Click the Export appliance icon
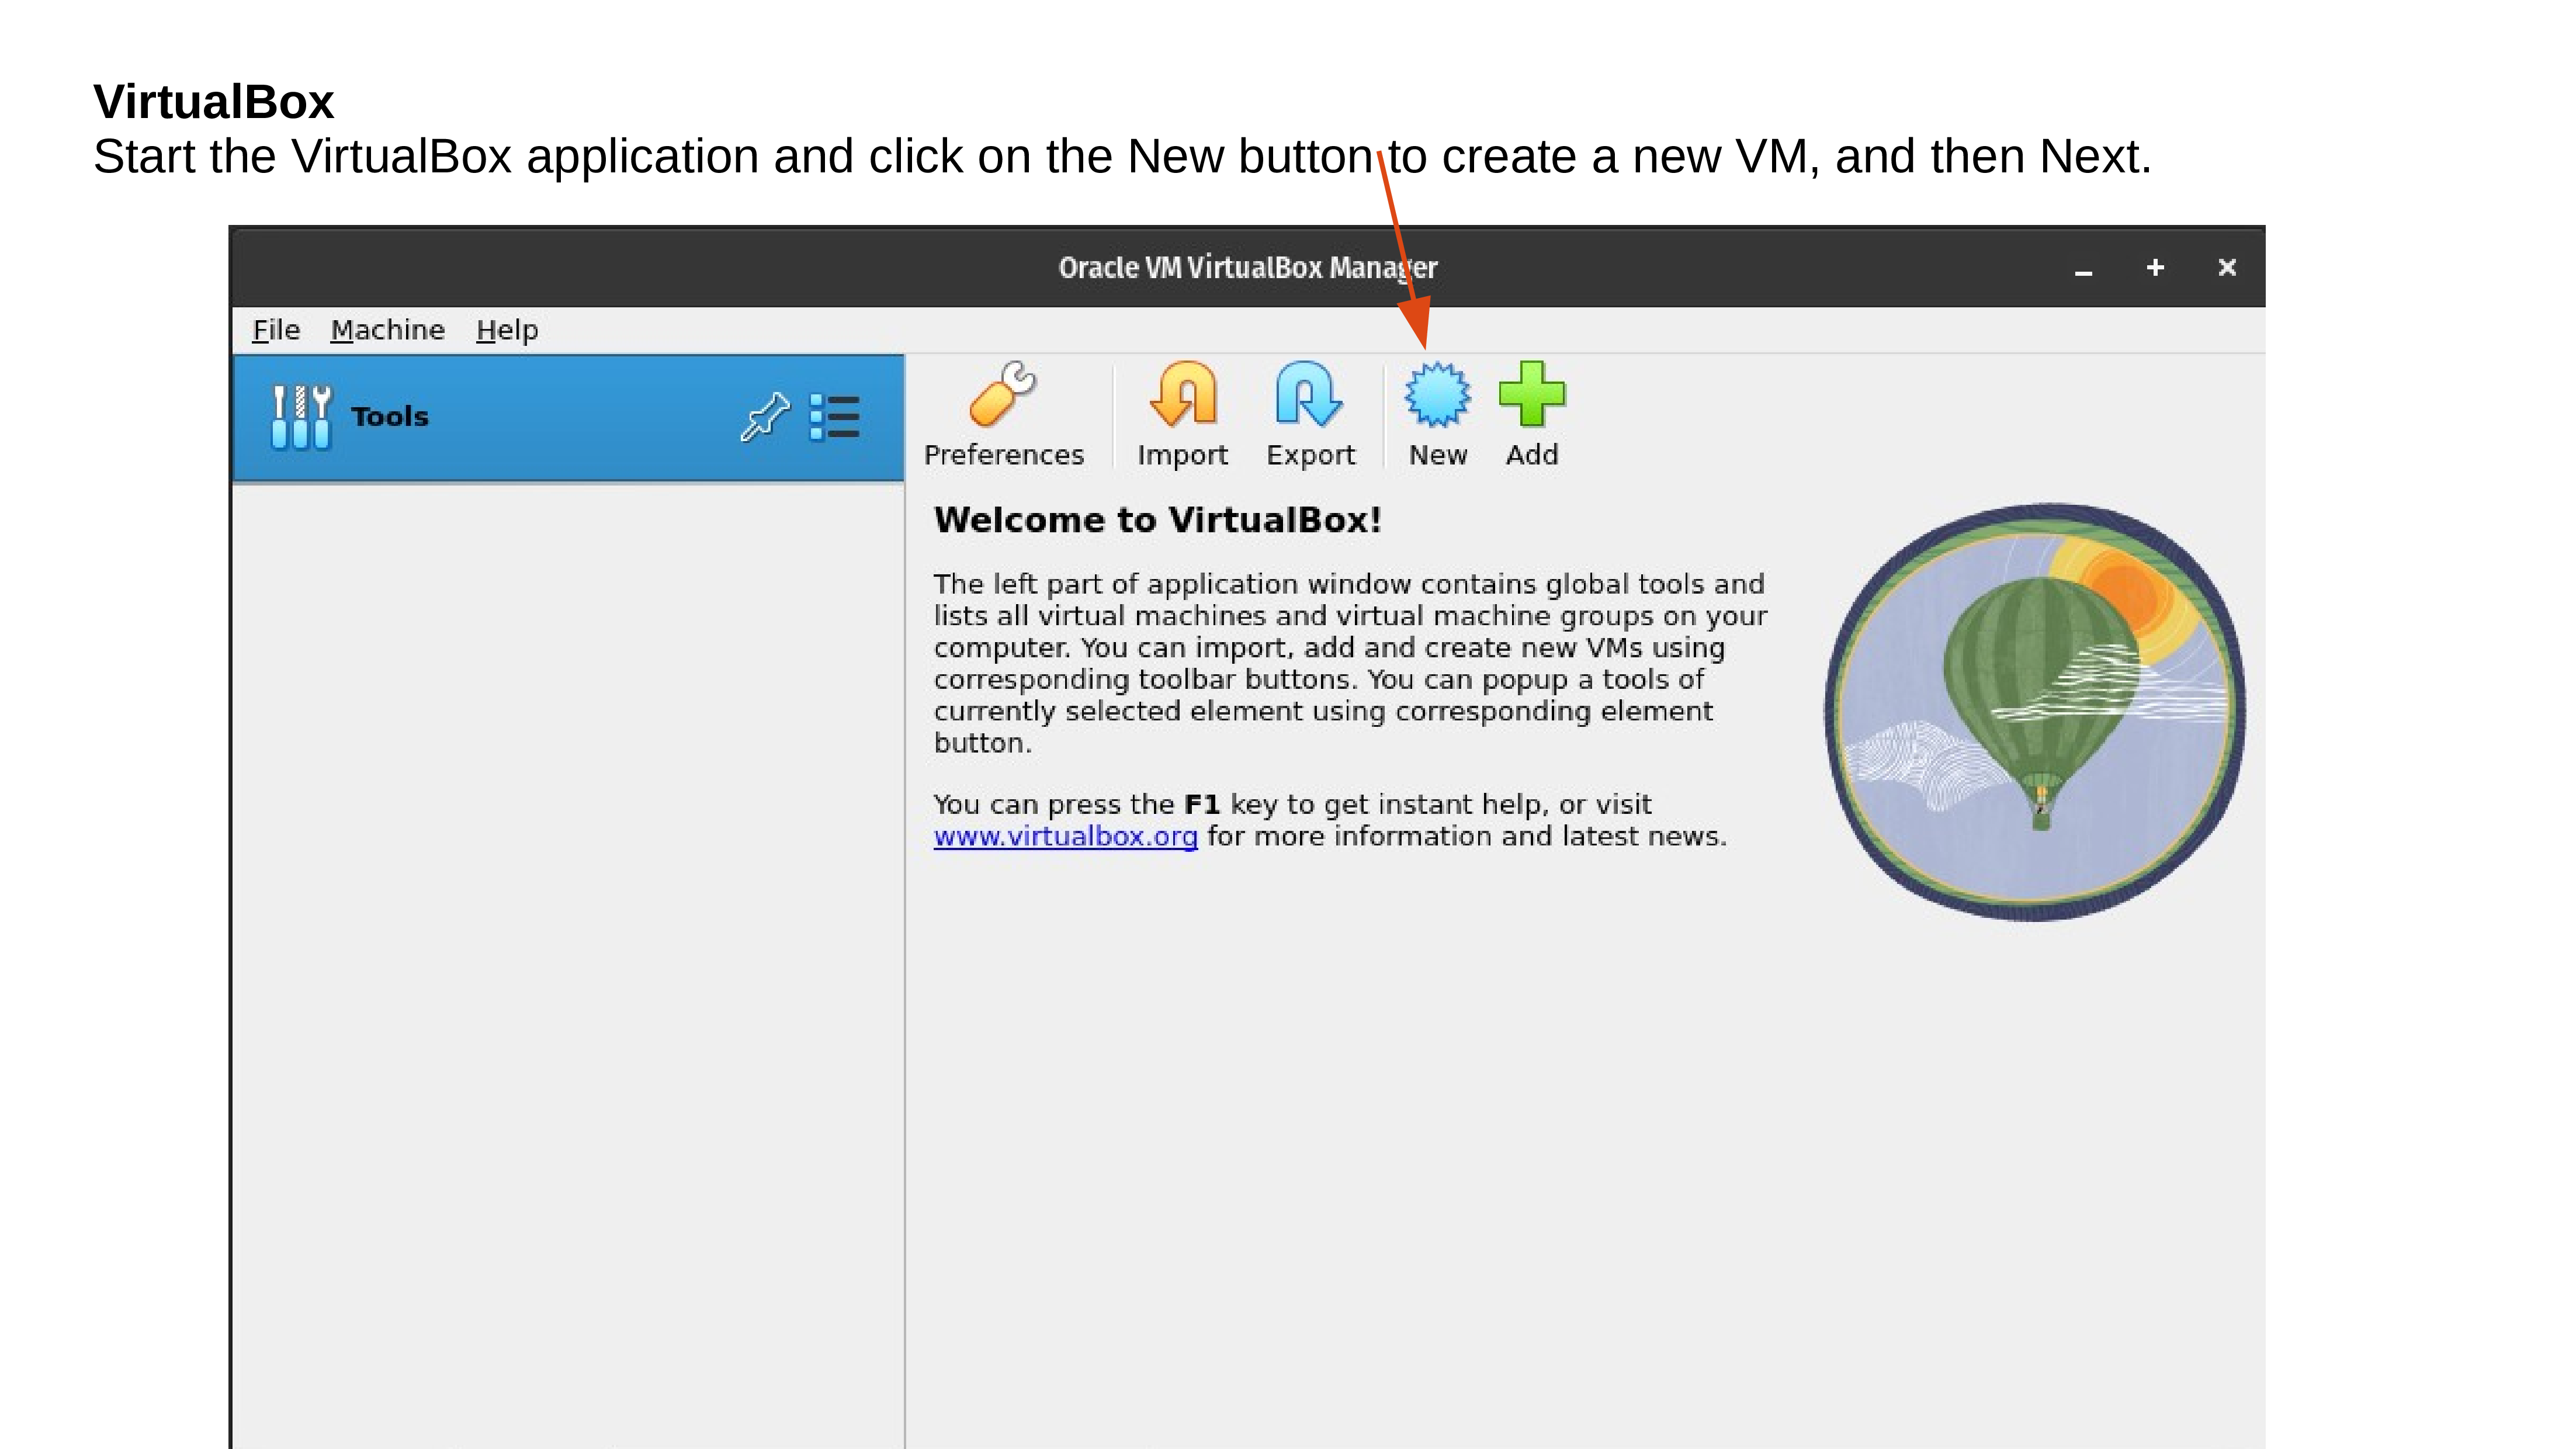 (1309, 394)
